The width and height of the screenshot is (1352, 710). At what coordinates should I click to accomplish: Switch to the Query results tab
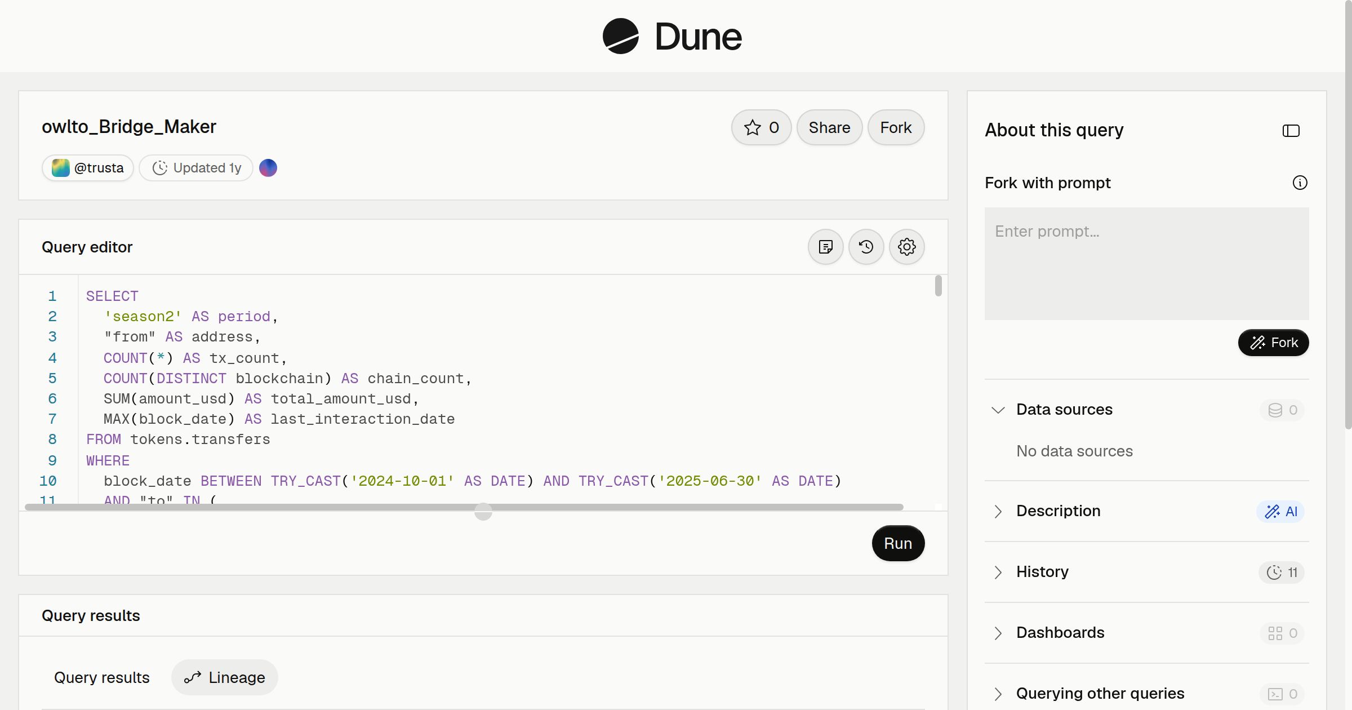102,677
